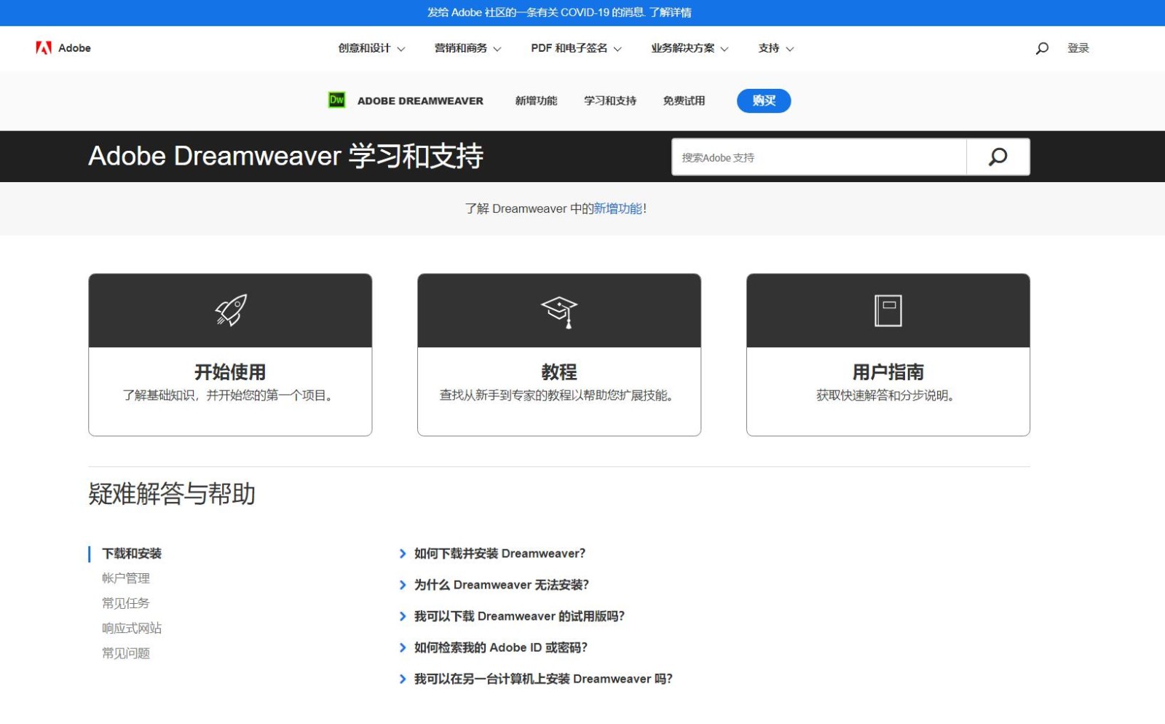Open 免费试用 in product nav

pos(684,101)
